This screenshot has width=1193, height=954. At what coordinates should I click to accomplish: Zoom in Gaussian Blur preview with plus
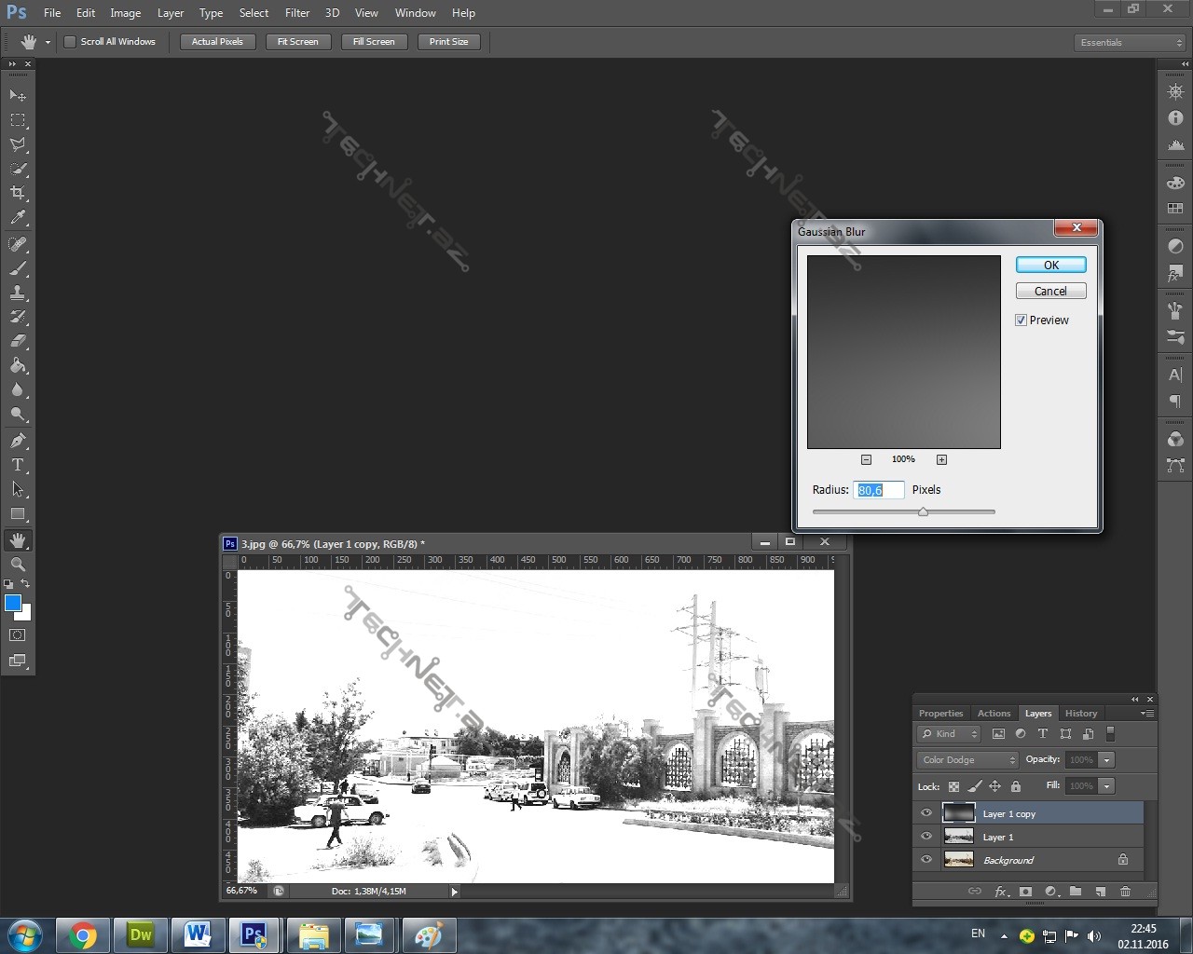pos(941,459)
